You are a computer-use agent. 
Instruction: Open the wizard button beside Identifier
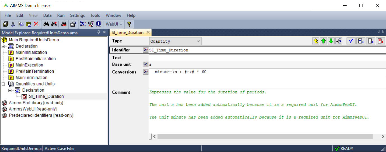click(145, 50)
